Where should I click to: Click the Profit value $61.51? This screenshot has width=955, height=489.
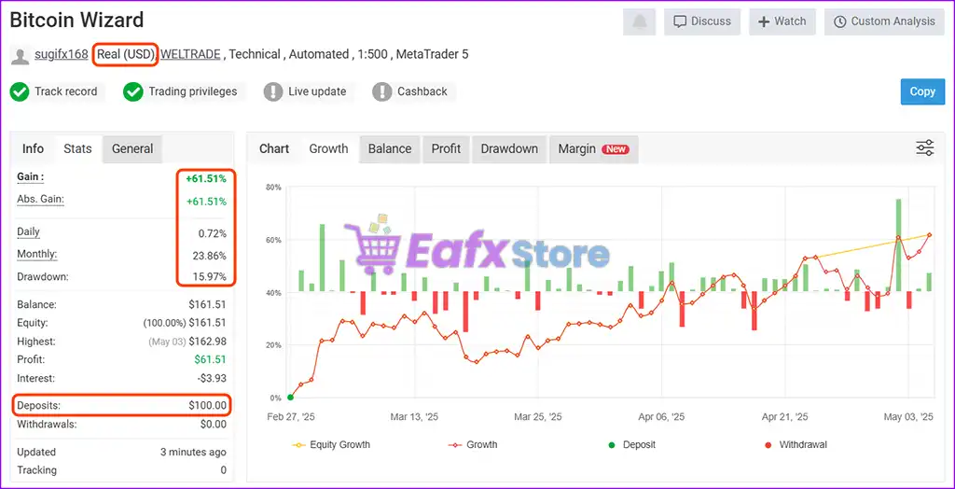(x=211, y=359)
